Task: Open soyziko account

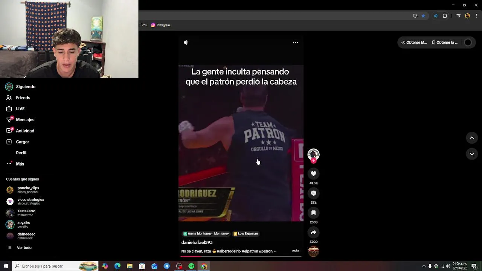Action: coord(18,224)
